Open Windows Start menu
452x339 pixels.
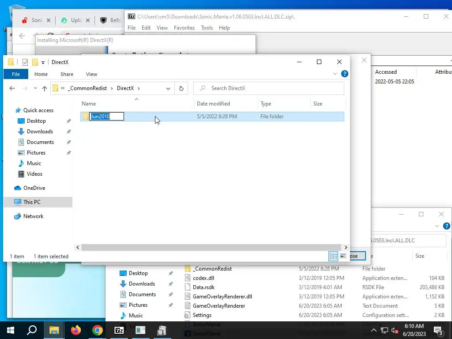click(11, 330)
